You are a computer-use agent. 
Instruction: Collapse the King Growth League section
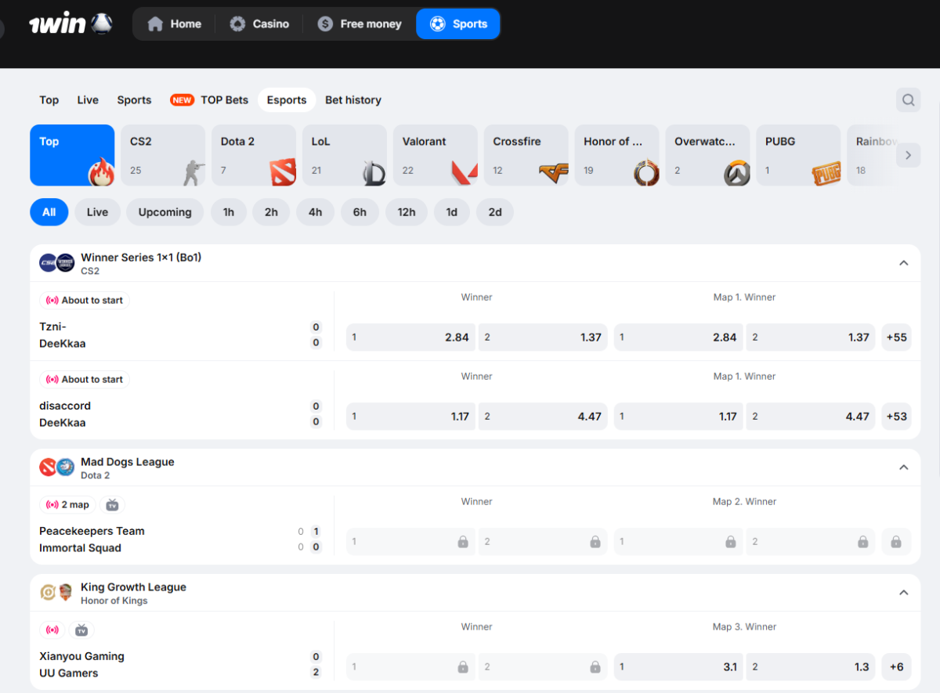tap(904, 593)
